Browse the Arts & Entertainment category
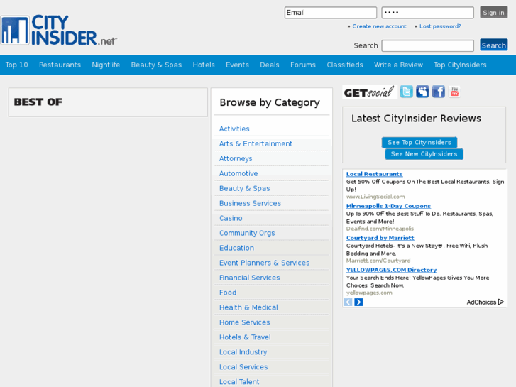516x387 pixels. click(256, 143)
